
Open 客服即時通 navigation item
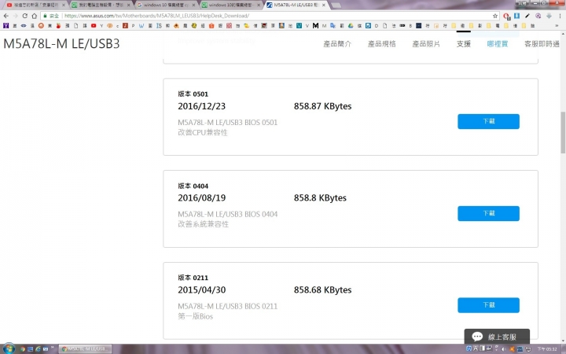coord(542,44)
